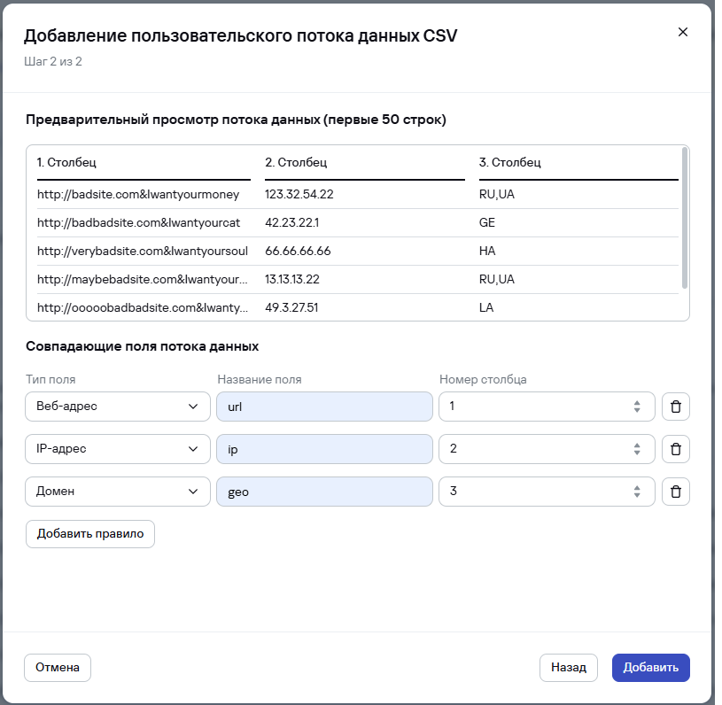Viewport: 722px width, 705px height.
Task: Click the Предварительный просмотр потока данных heading
Action: pos(236,120)
